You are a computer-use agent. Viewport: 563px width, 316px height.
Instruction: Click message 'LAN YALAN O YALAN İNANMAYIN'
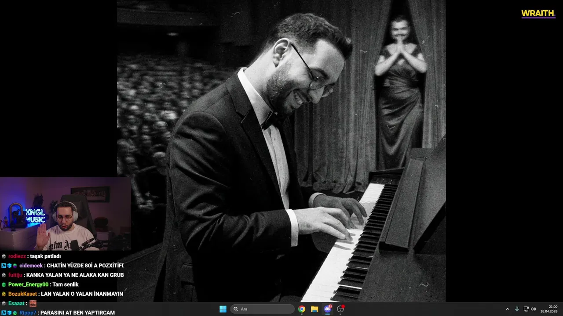[82, 294]
